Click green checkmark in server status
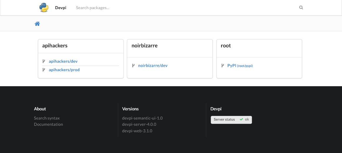342x153 pixels. pyautogui.click(x=241, y=119)
